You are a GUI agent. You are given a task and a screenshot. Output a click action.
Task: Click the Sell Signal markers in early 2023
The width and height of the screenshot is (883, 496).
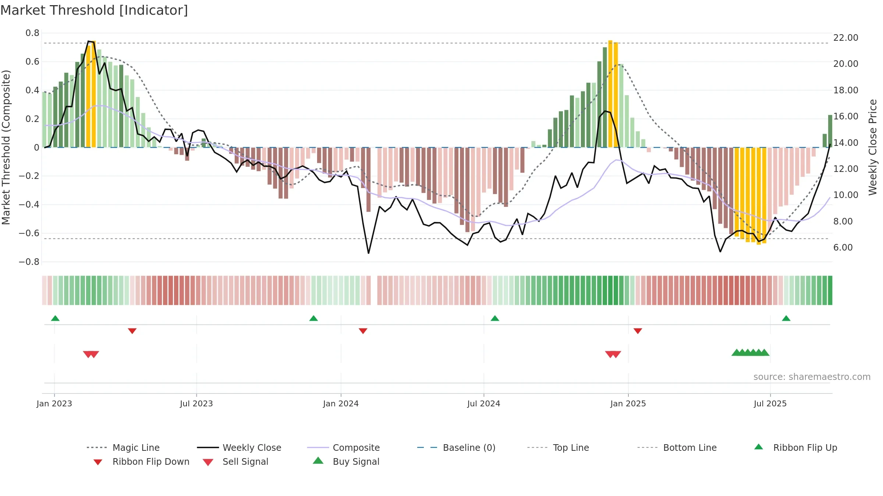(91, 354)
